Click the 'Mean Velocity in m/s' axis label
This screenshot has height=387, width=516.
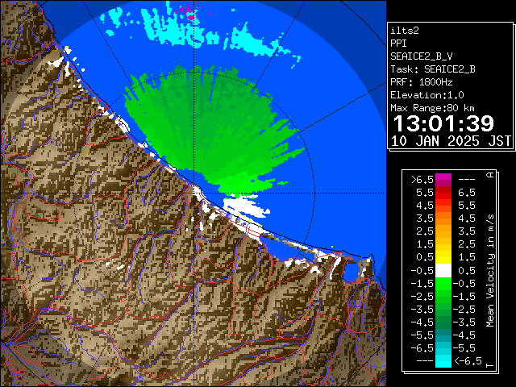[490, 271]
